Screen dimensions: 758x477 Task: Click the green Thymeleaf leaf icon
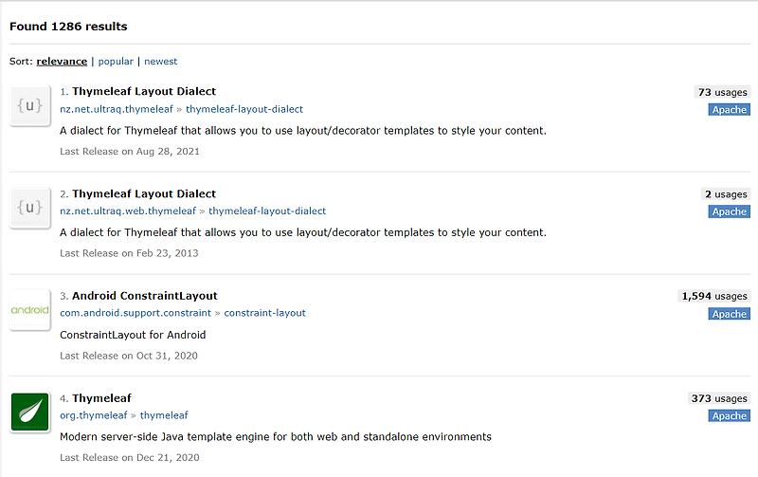tap(29, 413)
